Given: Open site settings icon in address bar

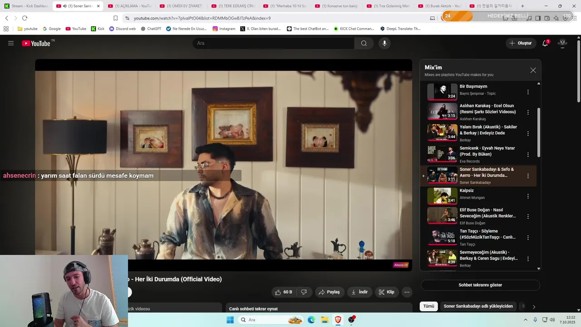Looking at the screenshot, I should (127, 18).
